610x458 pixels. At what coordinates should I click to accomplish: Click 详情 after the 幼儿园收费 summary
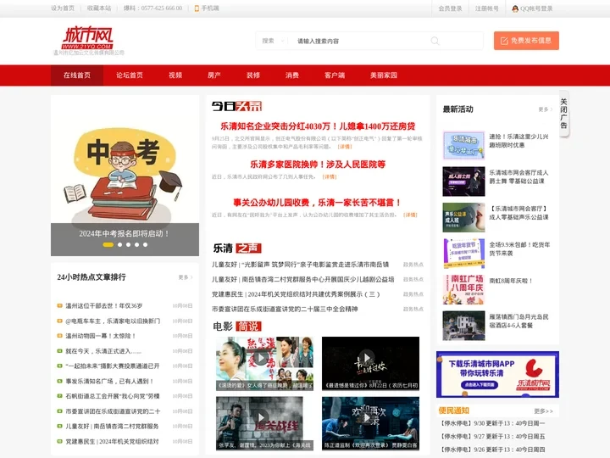(410, 215)
